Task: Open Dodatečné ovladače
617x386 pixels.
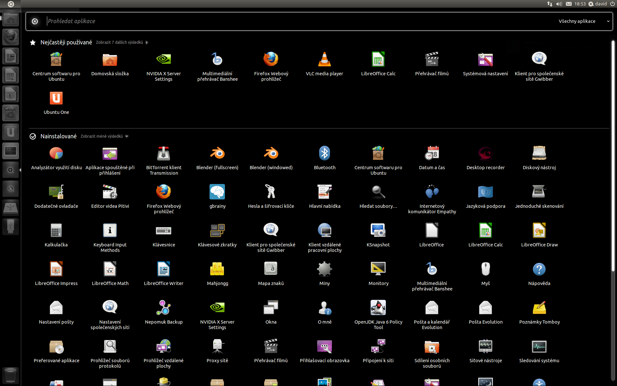Action: [56, 196]
